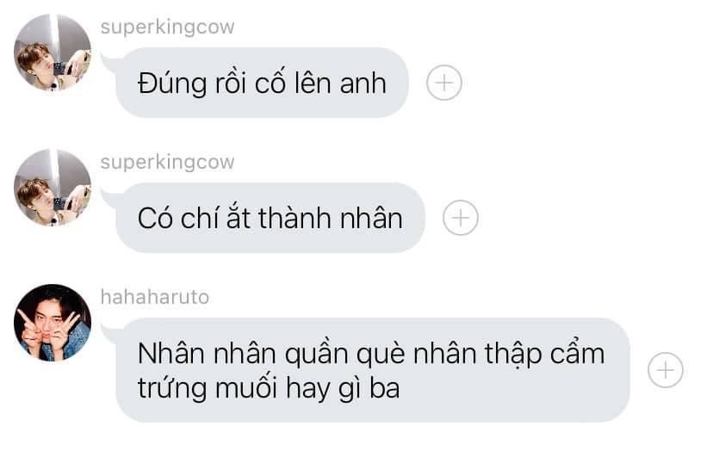The image size is (713, 451).
Task: Click 'superkingcow' name above 'Có chí ắt thành nhân'
Action: coord(167,163)
